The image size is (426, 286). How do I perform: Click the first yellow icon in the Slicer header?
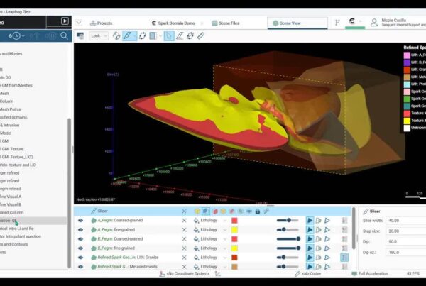click(x=197, y=211)
